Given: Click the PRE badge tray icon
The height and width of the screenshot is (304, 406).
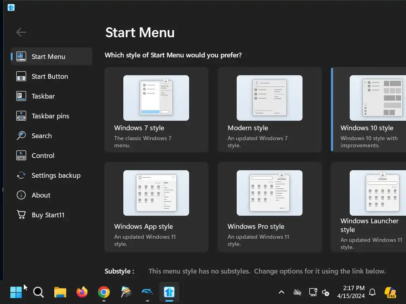Looking at the screenshot, I should [390, 293].
